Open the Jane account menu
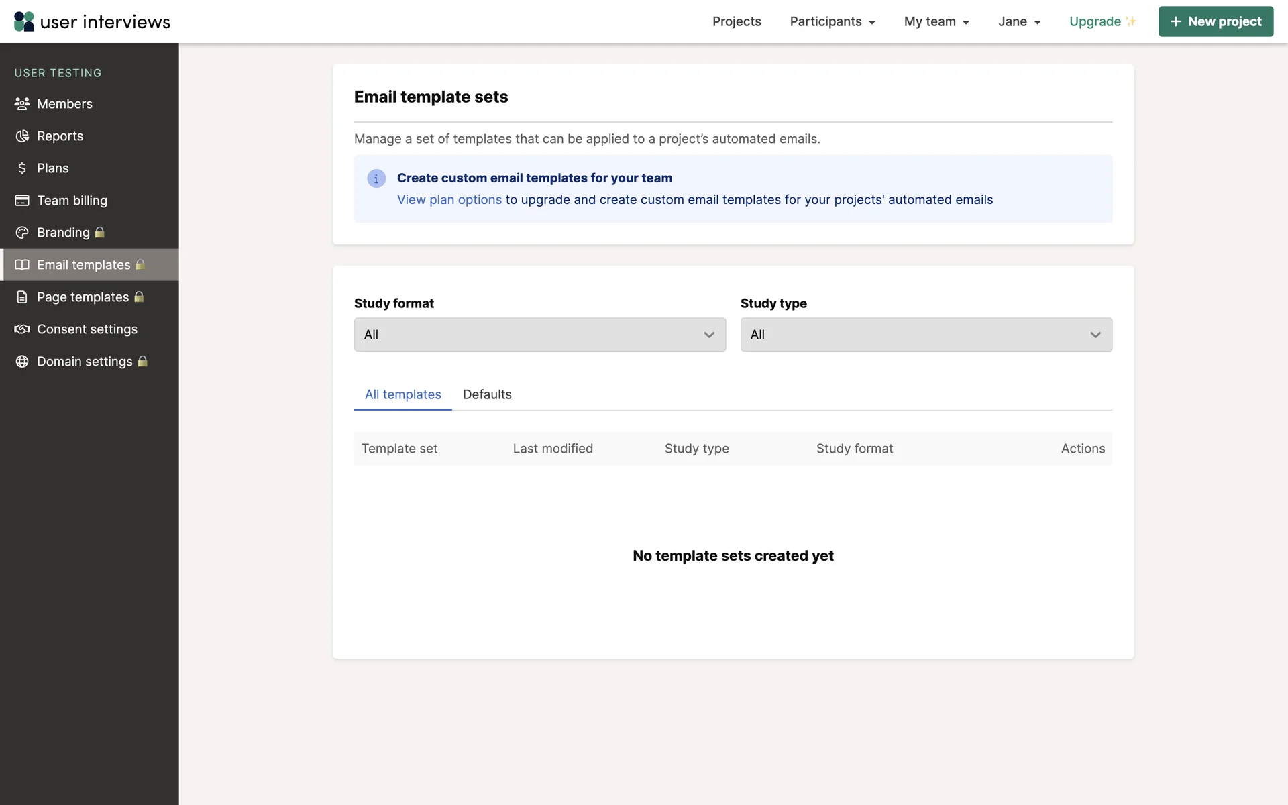This screenshot has width=1288, height=805. coord(1019,21)
